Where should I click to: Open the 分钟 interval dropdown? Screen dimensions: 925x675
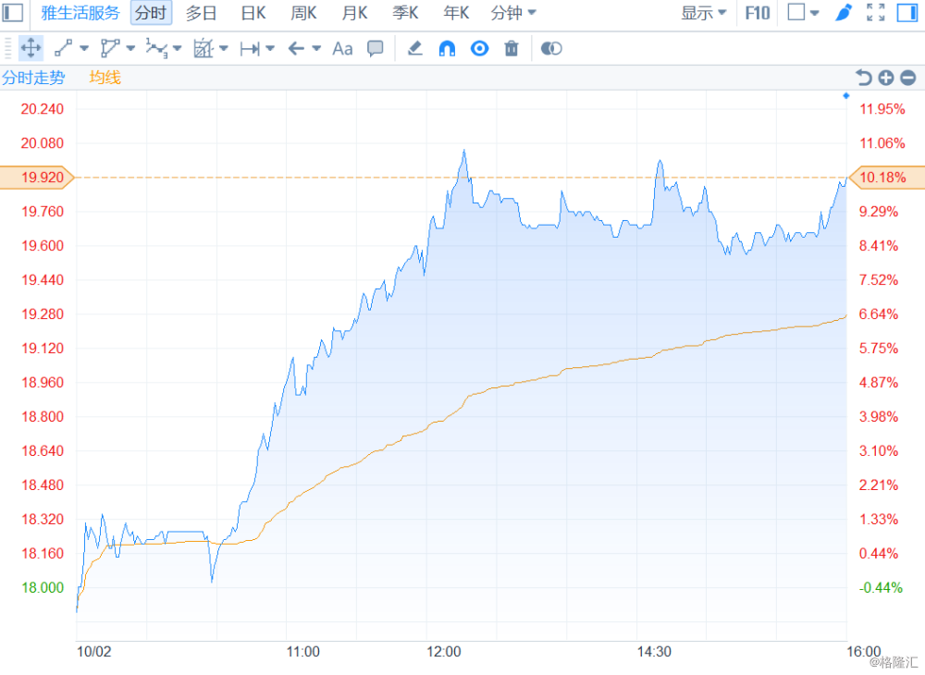(513, 13)
